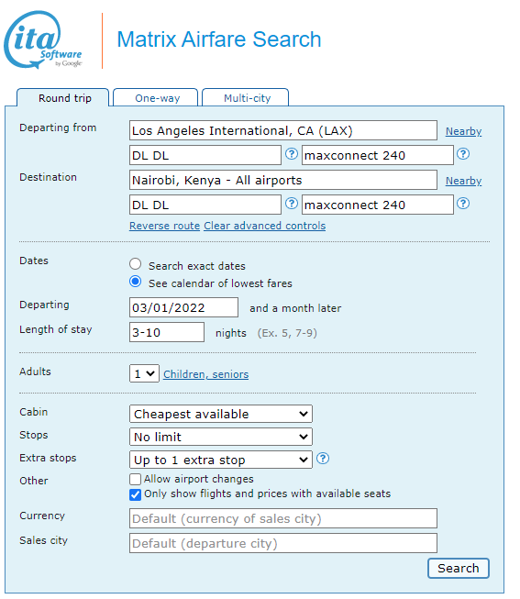The height and width of the screenshot is (599, 520).
Task: Click the Reverse route link
Action: point(164,226)
